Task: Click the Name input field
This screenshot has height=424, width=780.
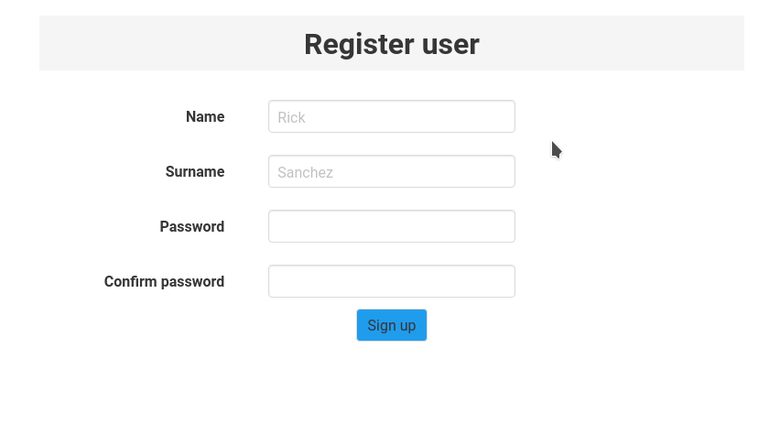Action: point(391,116)
